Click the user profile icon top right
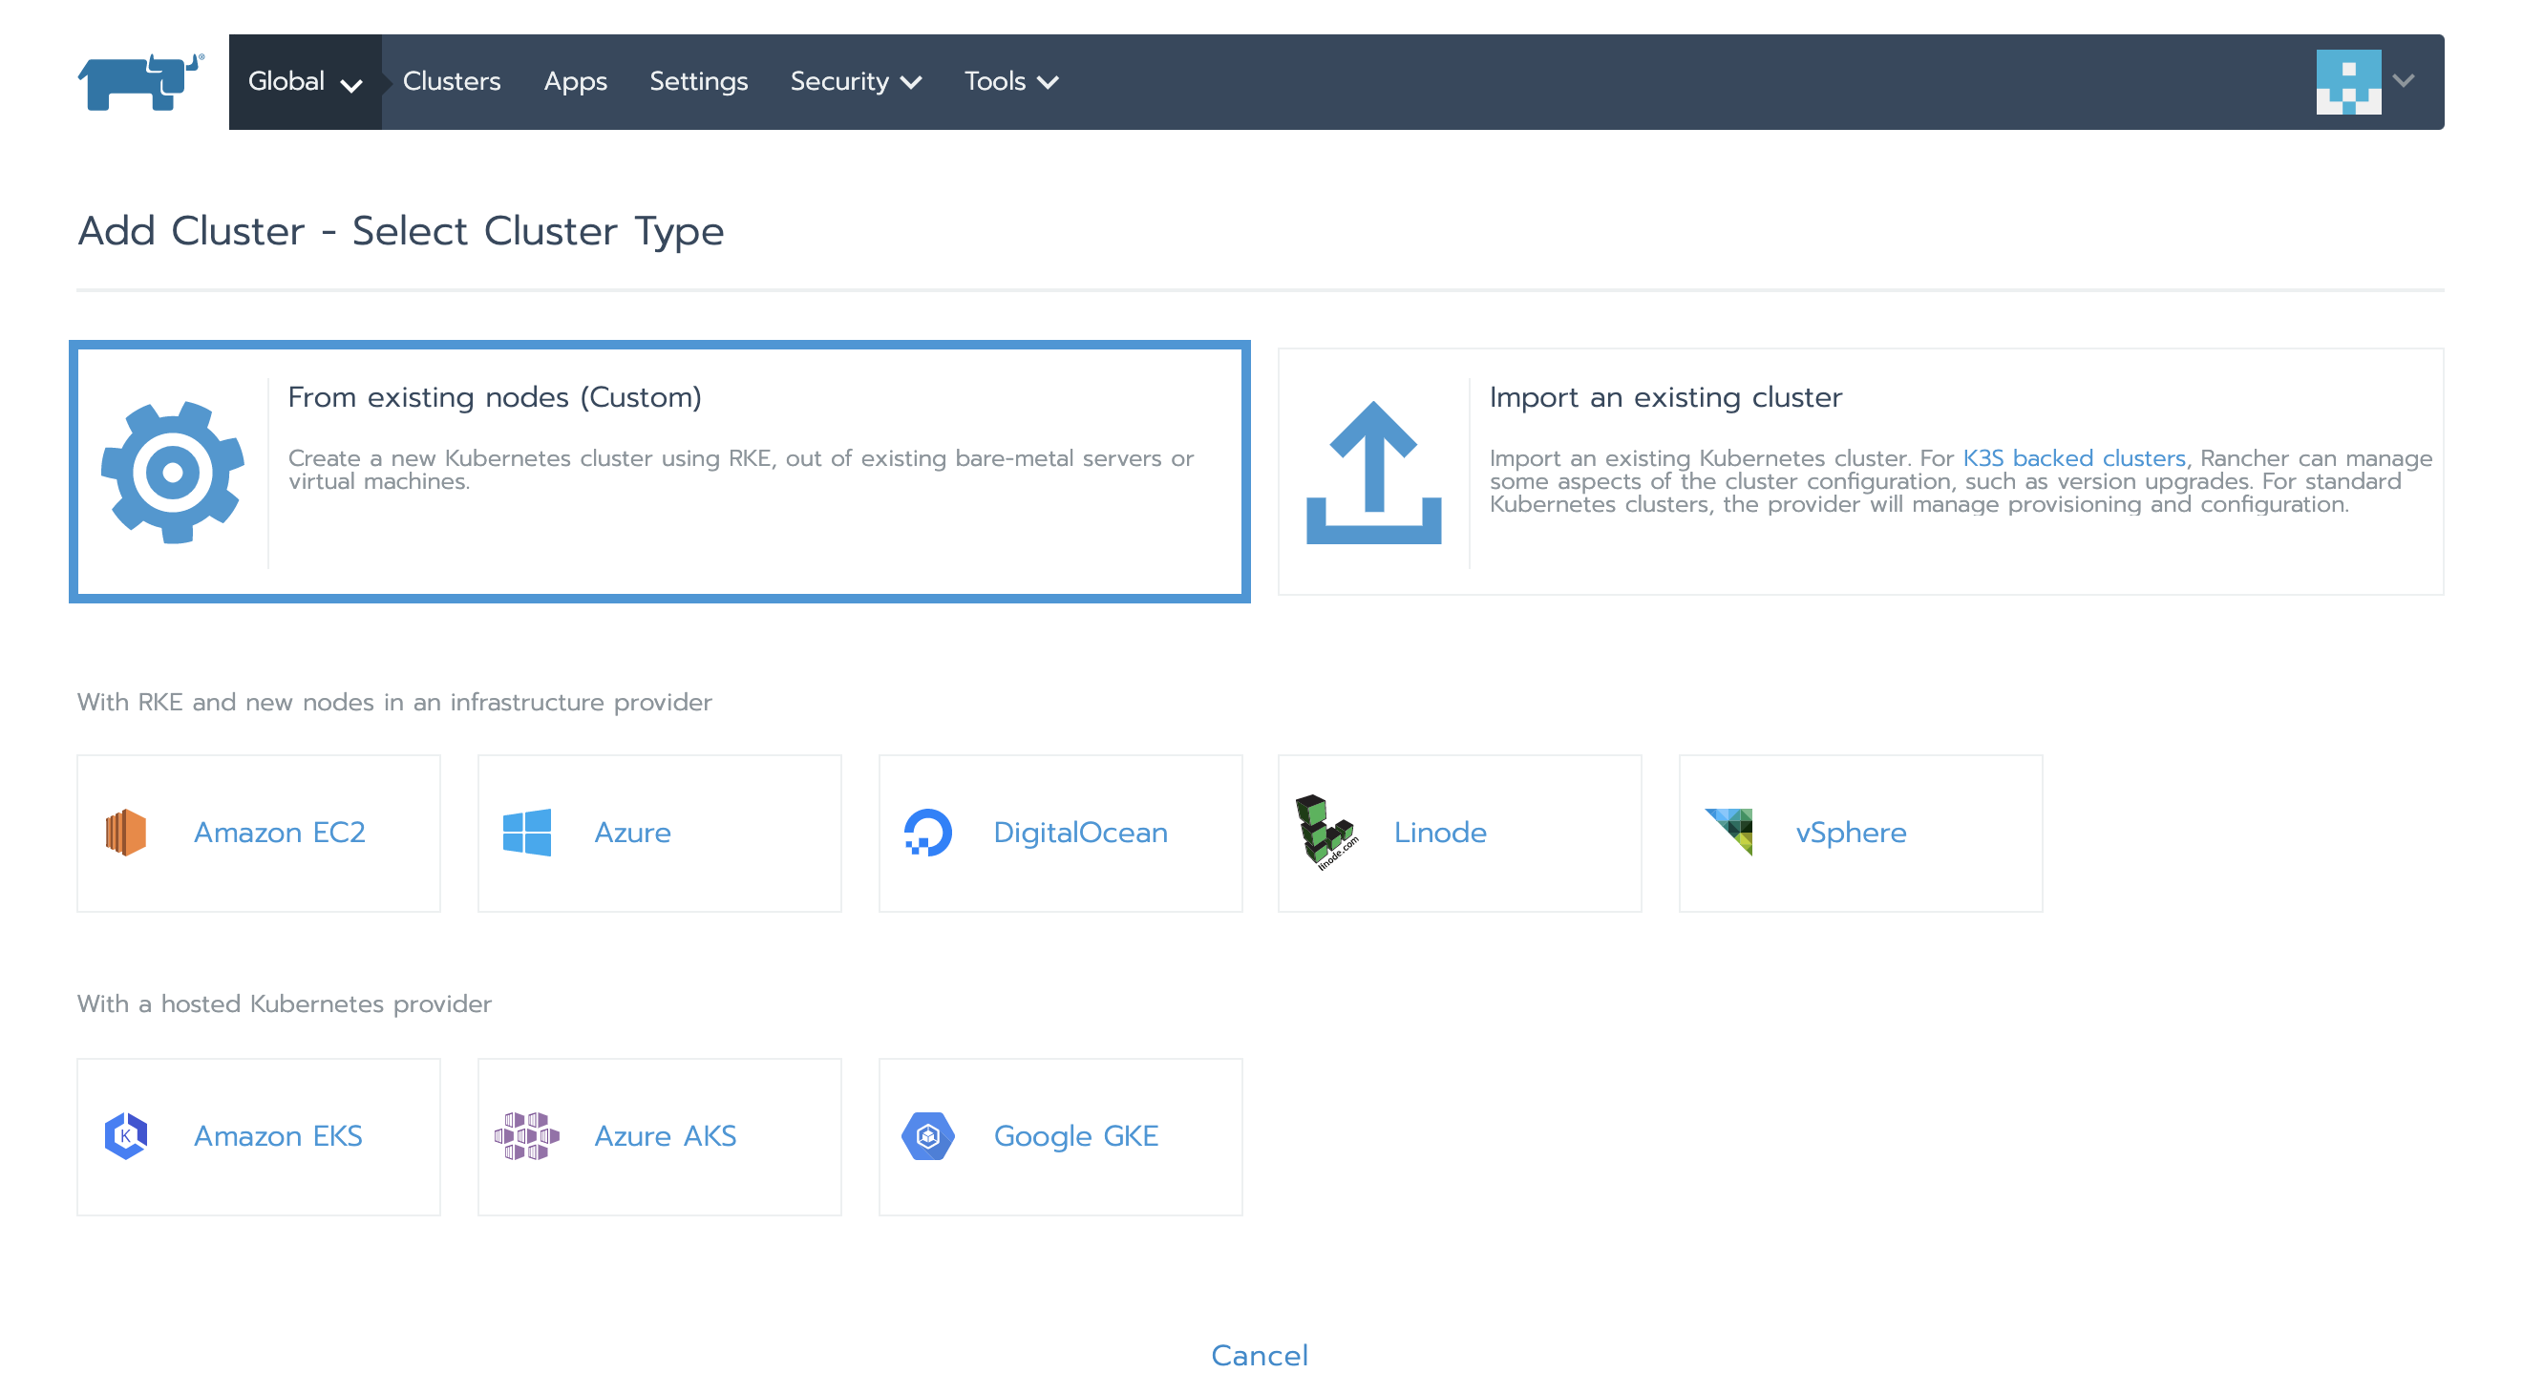 tap(2355, 81)
